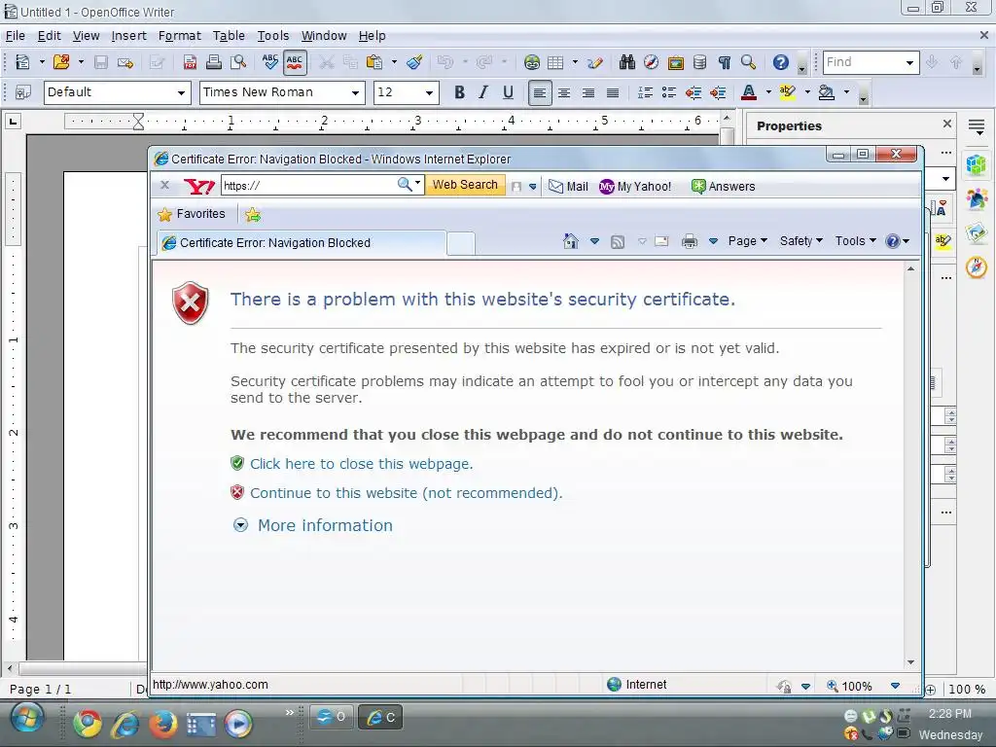
Task: Toggle Data Sources icon
Action: [699, 62]
